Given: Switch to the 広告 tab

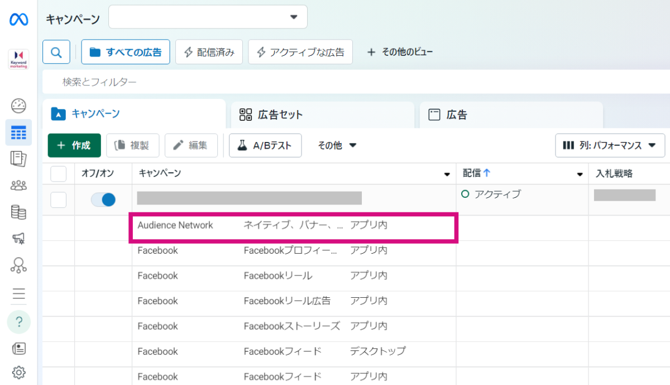Looking at the screenshot, I should click(511, 115).
